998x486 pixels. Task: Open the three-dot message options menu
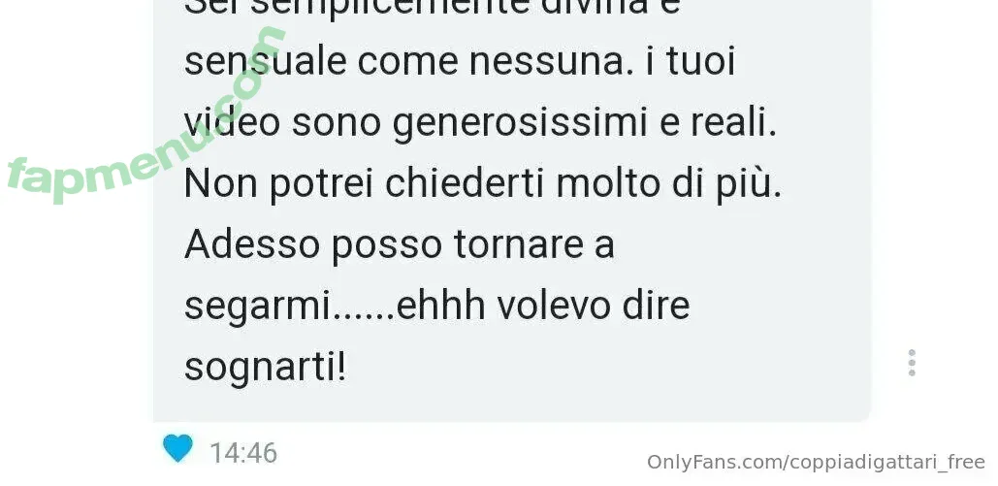[912, 363]
